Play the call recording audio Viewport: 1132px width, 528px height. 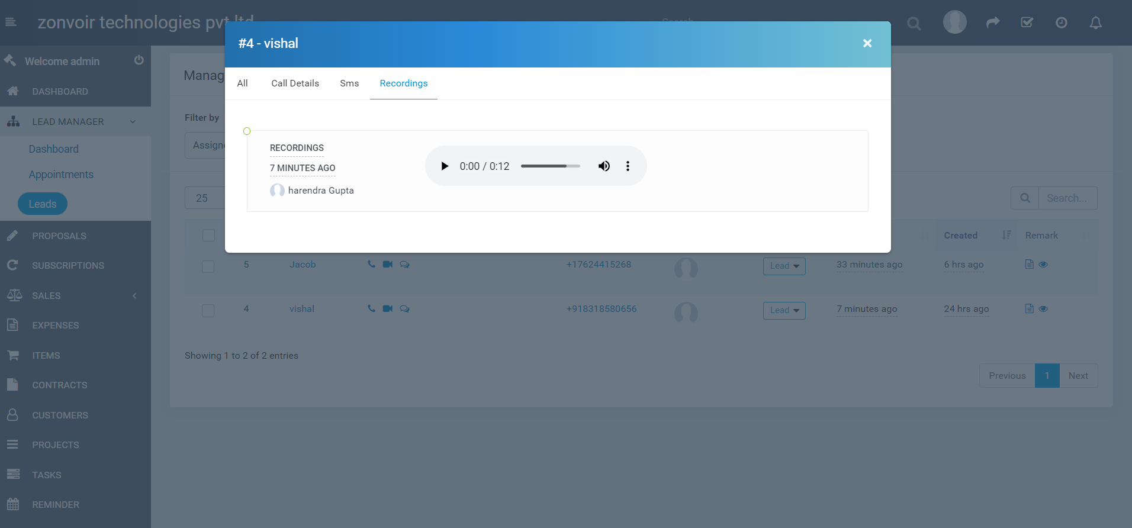445,166
